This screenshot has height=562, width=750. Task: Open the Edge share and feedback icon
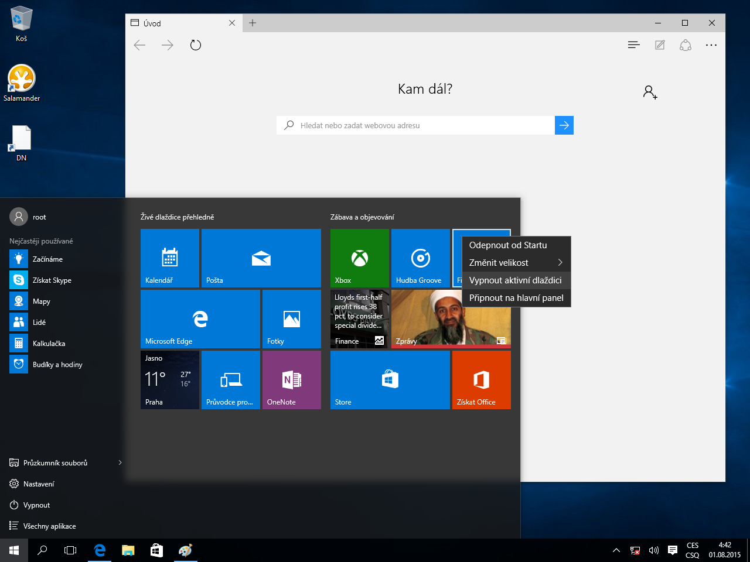click(686, 45)
